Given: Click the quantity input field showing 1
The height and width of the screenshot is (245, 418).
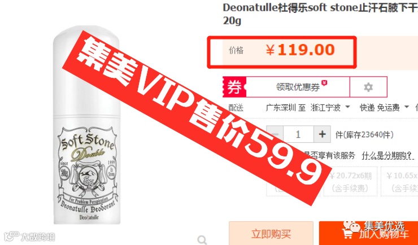Looking at the screenshot, I should pyautogui.click(x=298, y=134).
